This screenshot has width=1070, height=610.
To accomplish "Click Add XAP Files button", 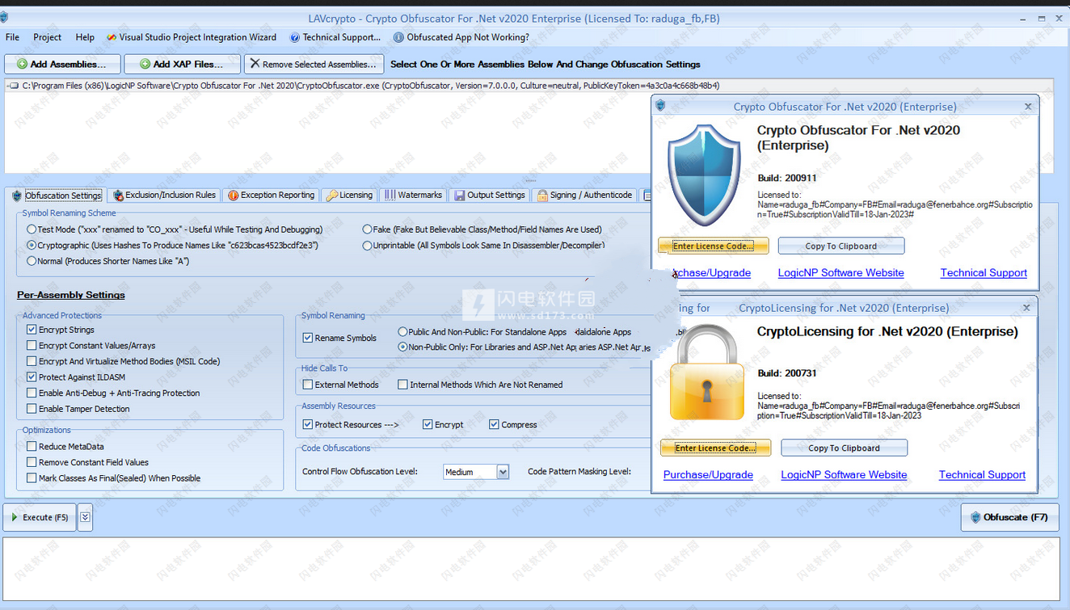I will click(x=182, y=64).
